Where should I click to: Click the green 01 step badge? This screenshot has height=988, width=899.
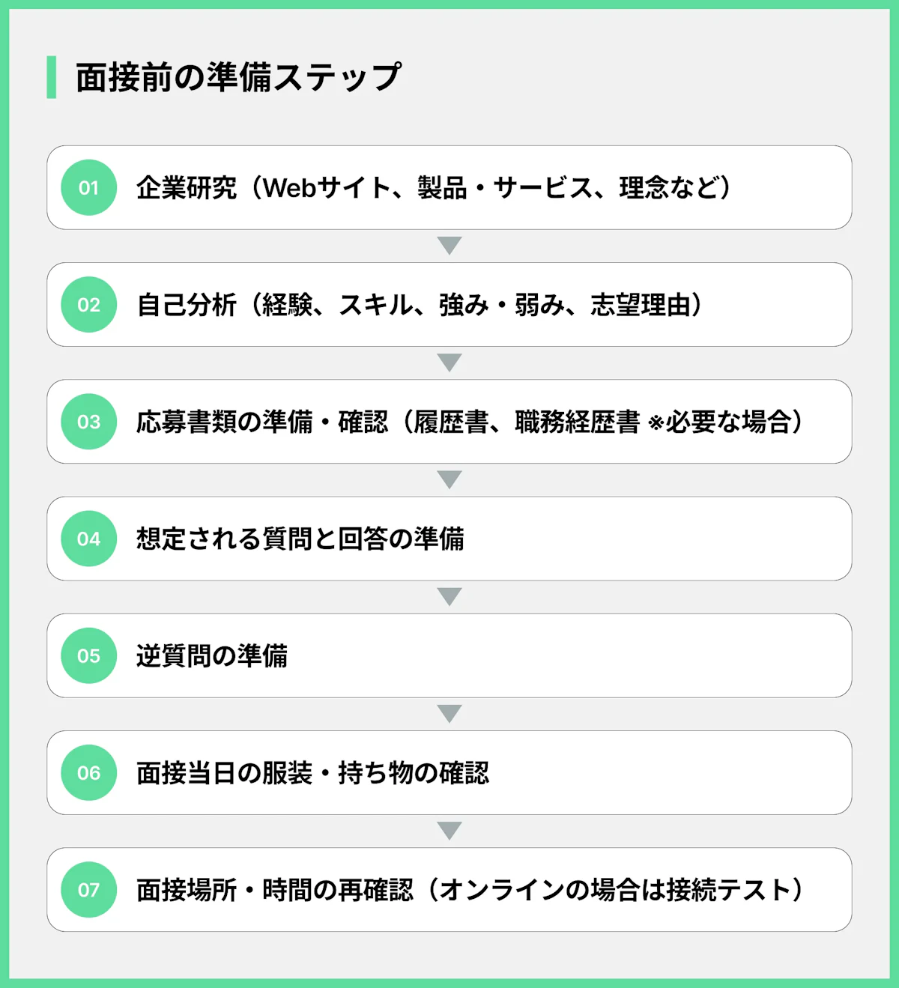point(88,187)
